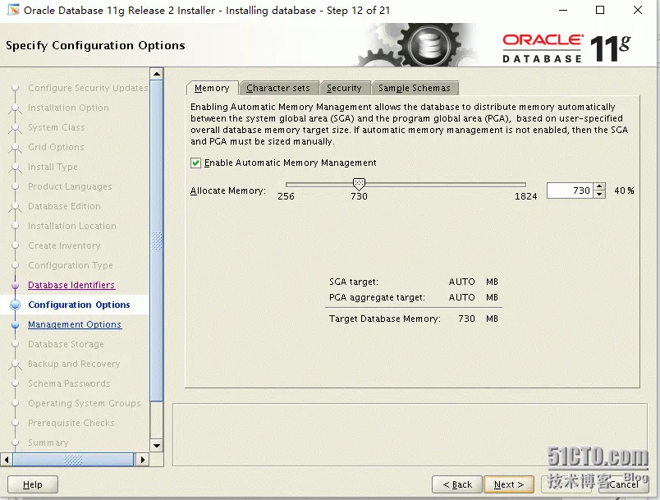Click the 'Summary' step text
Viewport: 660px width, 500px height.
coord(48,443)
